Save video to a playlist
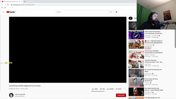This screenshot has width=176, height=99. pos(119,89)
